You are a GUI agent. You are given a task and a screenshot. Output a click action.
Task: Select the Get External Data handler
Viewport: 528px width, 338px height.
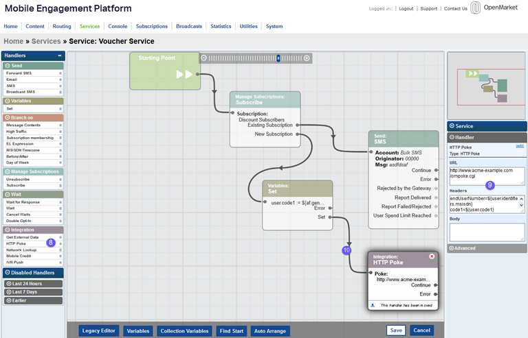click(33, 237)
